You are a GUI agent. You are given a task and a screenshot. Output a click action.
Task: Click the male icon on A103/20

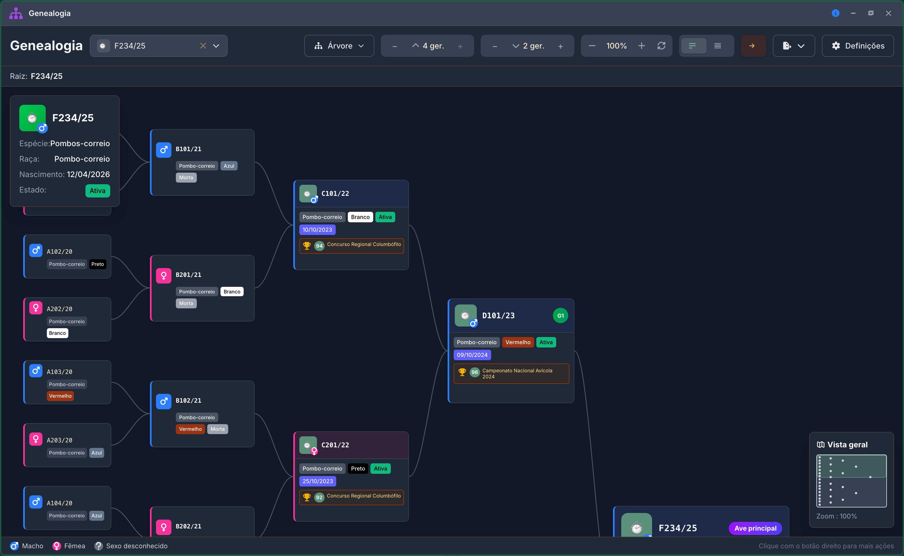pos(36,371)
